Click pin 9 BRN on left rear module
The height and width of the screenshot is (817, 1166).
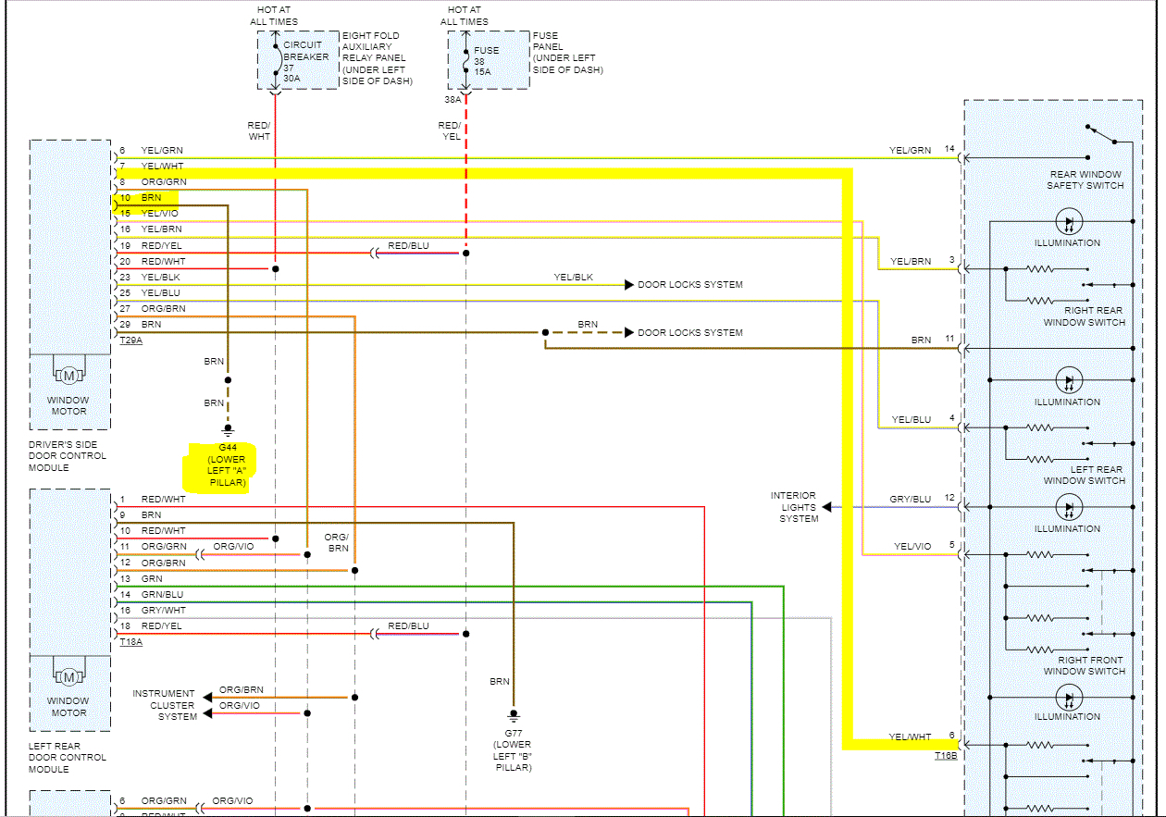tap(141, 515)
